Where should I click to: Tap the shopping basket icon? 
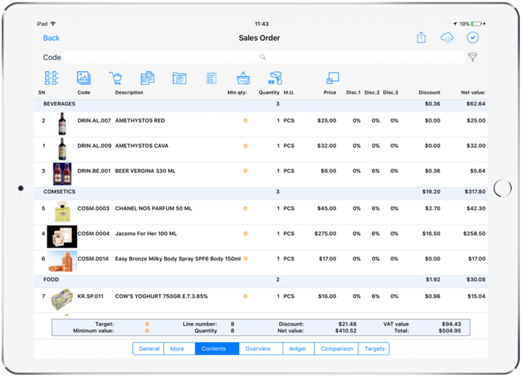click(x=243, y=78)
